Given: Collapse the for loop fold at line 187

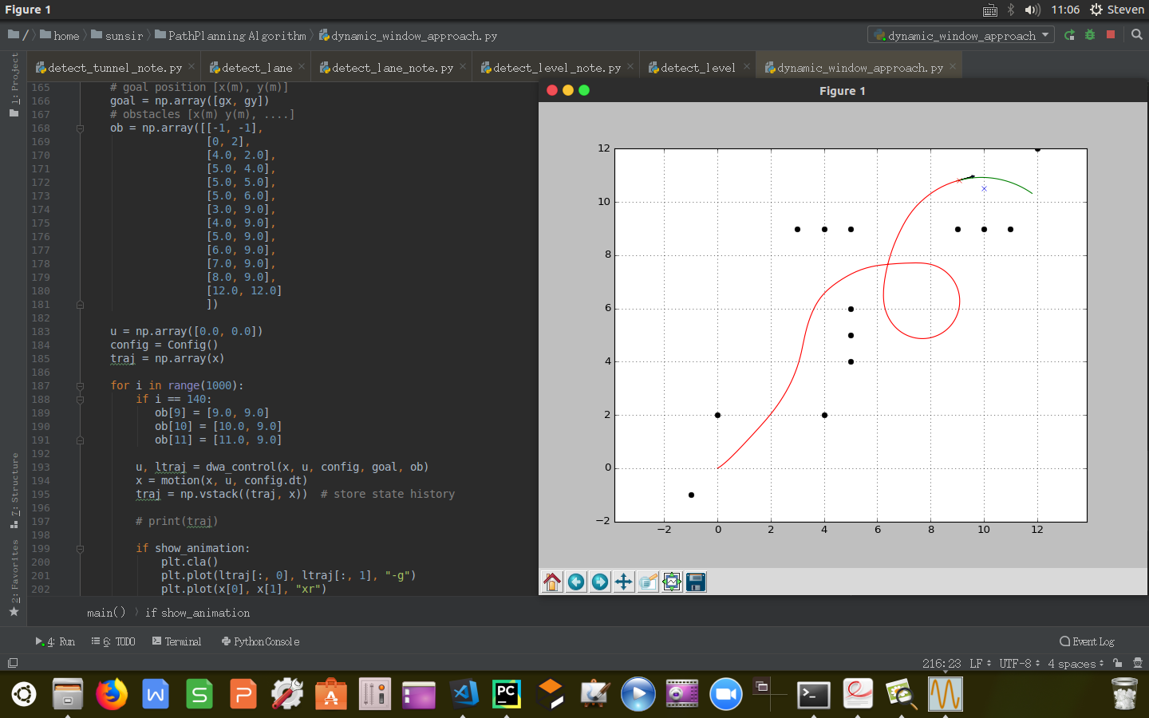Looking at the screenshot, I should (80, 386).
